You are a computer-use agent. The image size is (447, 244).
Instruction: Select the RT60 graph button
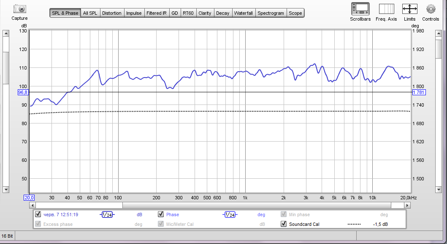point(188,13)
